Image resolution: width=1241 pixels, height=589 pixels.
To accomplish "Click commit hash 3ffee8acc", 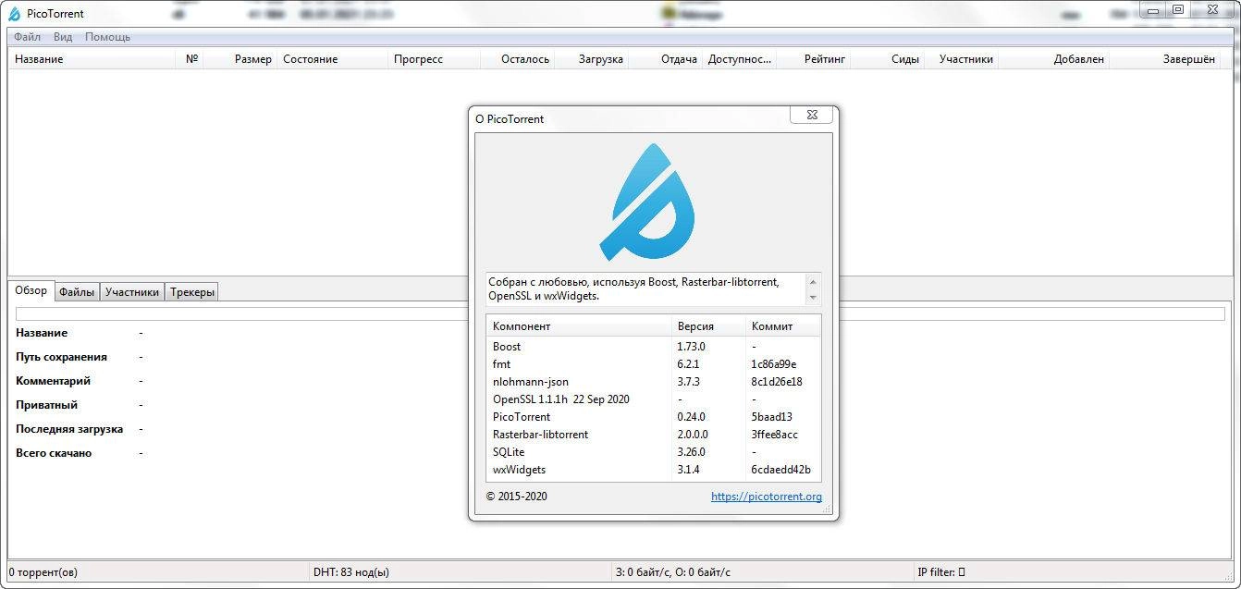I will [x=775, y=435].
